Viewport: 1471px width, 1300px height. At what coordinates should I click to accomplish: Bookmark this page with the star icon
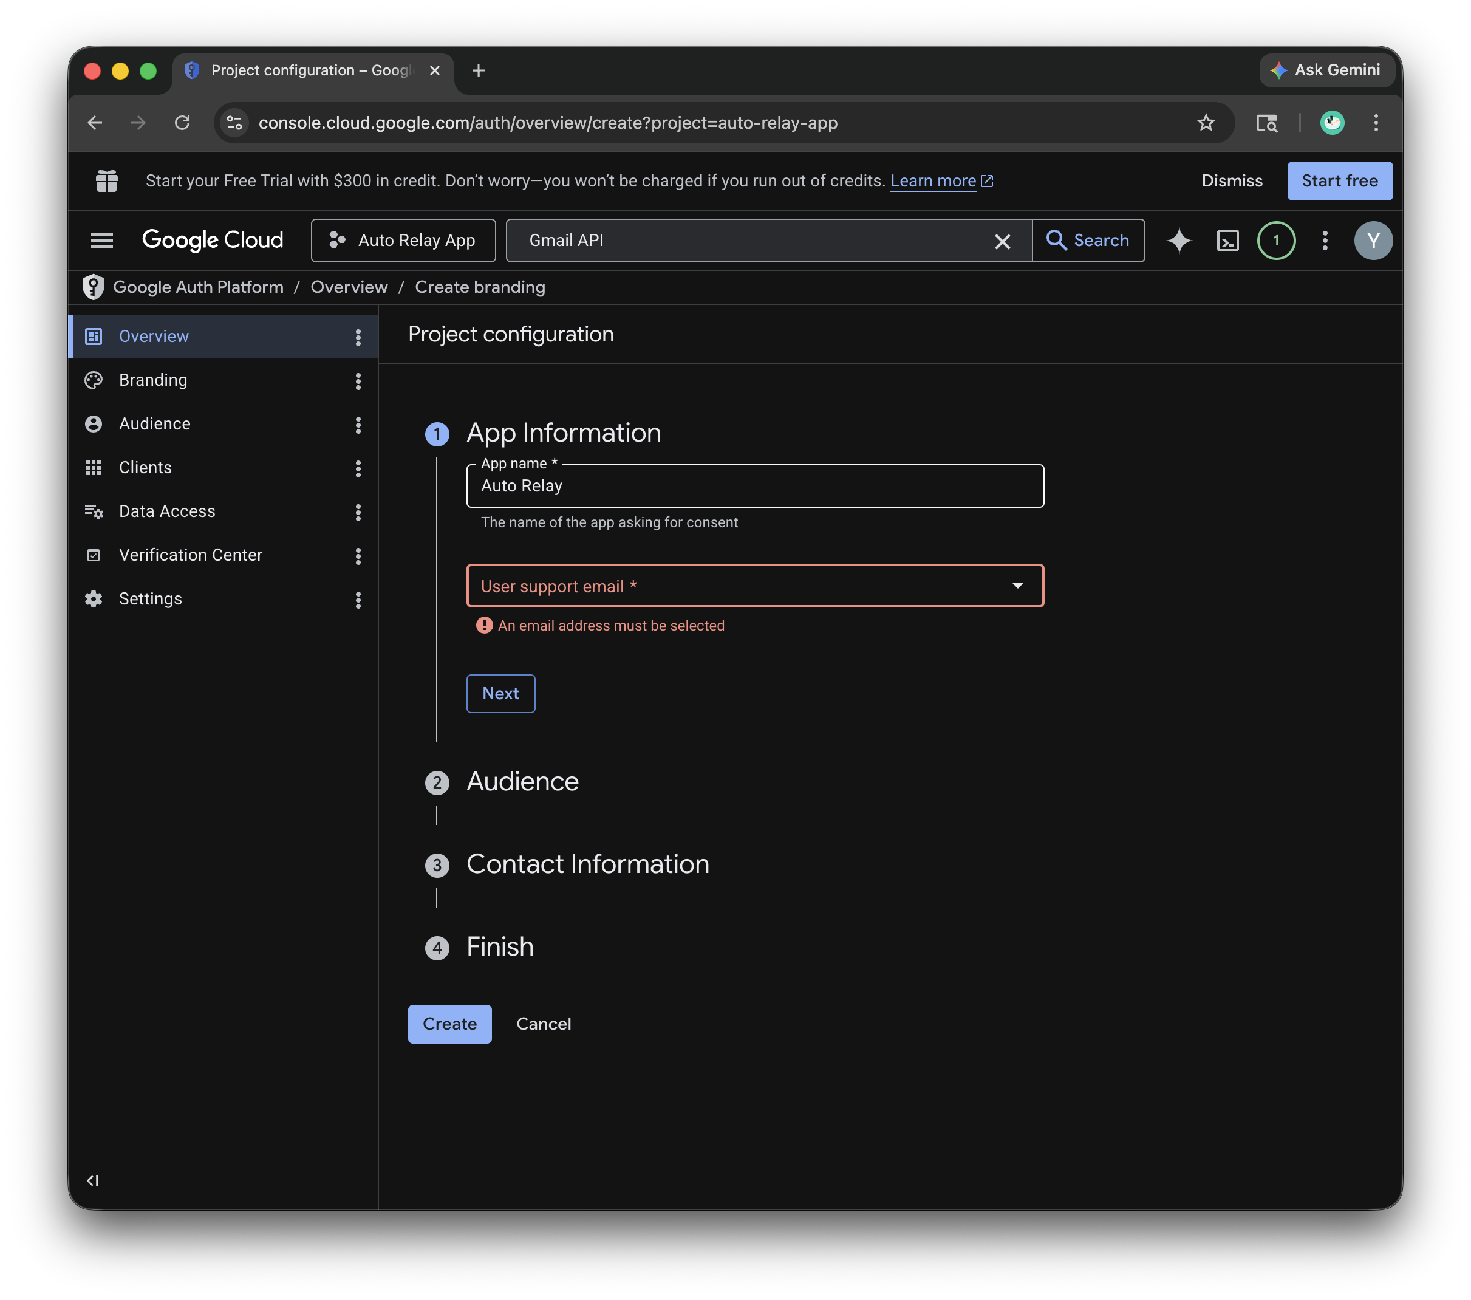tap(1205, 122)
